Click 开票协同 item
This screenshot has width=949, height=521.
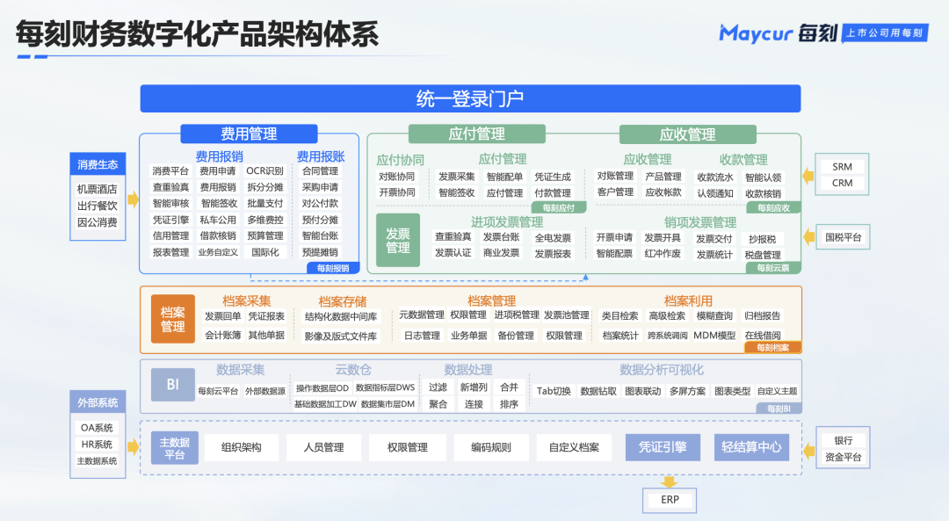coord(397,192)
